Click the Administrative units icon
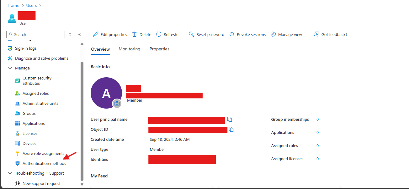 (x=18, y=103)
